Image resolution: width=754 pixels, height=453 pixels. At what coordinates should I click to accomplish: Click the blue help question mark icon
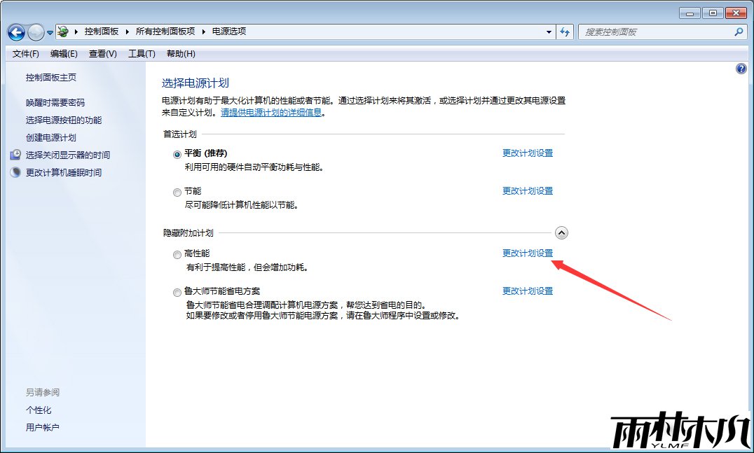(x=741, y=69)
